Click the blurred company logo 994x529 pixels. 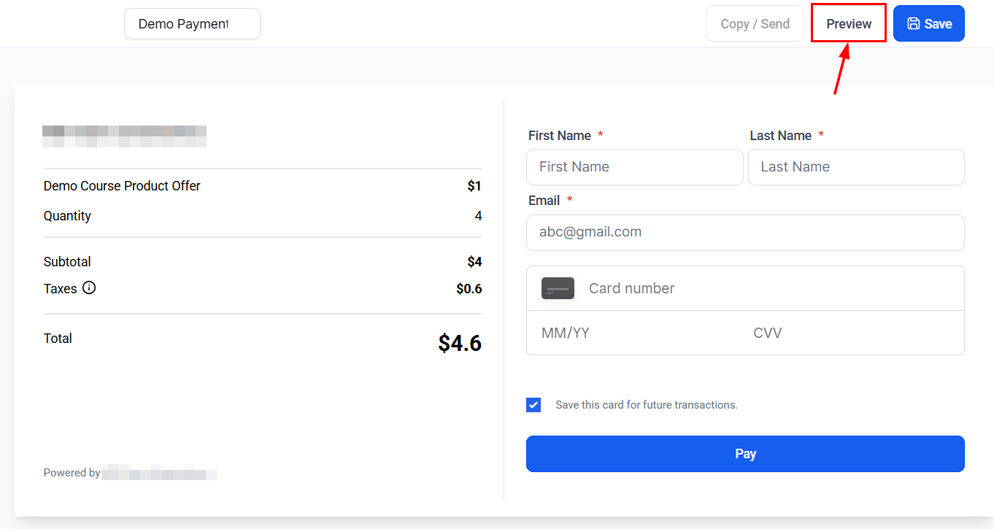[124, 136]
